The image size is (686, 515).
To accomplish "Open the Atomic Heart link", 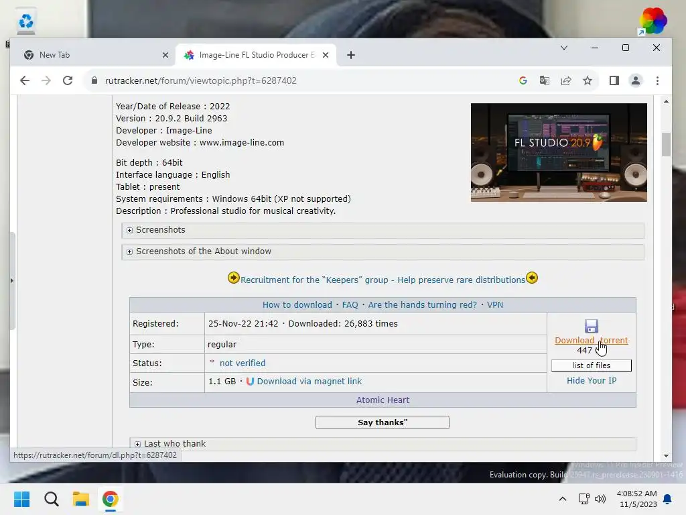I will pos(383,400).
